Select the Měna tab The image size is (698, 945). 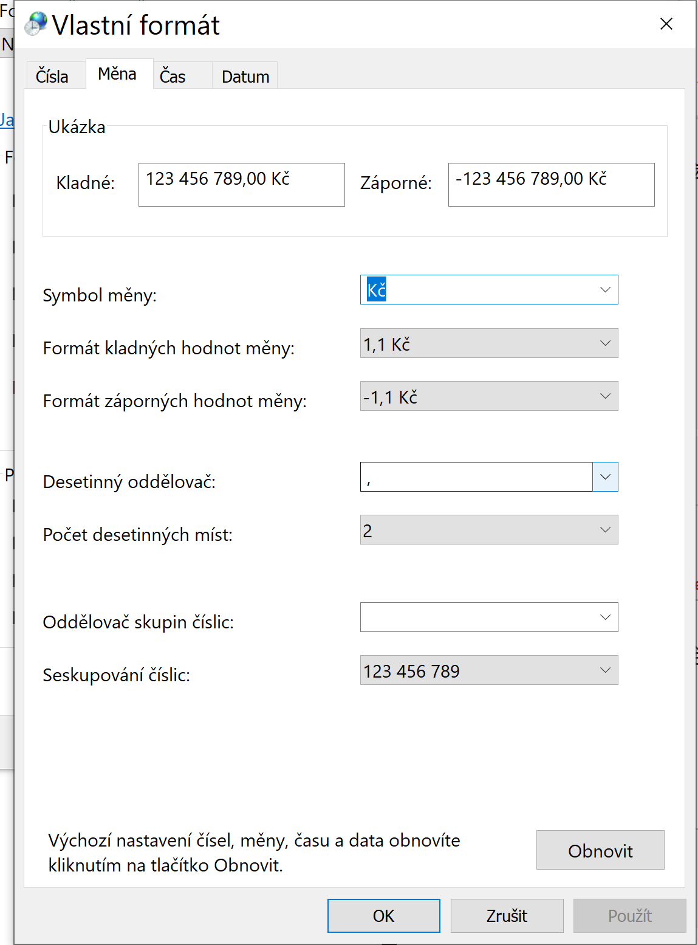117,74
